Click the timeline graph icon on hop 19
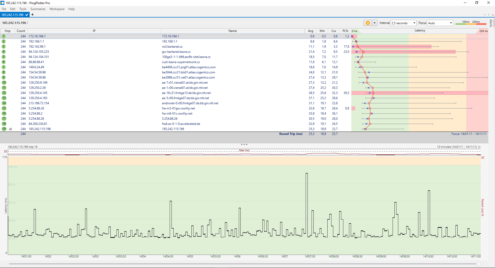495x268 pixels. [10, 129]
